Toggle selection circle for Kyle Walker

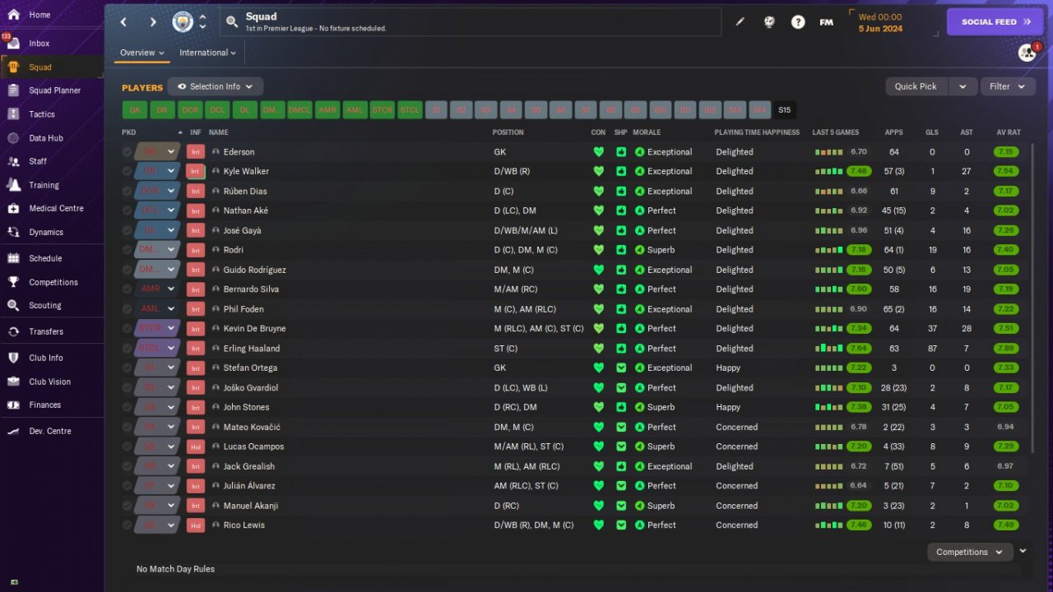[127, 171]
